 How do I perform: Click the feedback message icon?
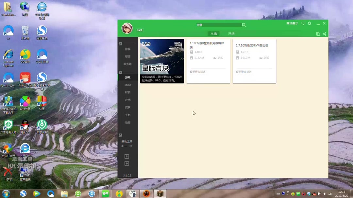[x=303, y=23]
